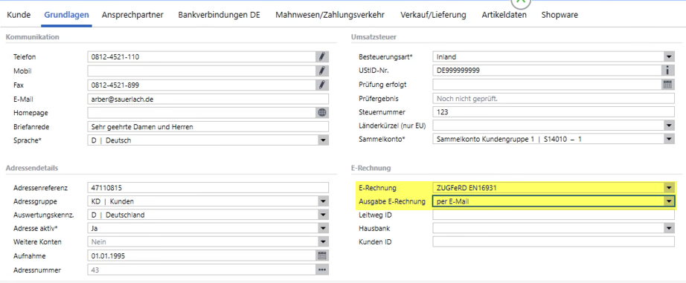Viewport: 686px width, 283px height.
Task: Click the pencil icon next to Telefon
Action: pyautogui.click(x=322, y=56)
